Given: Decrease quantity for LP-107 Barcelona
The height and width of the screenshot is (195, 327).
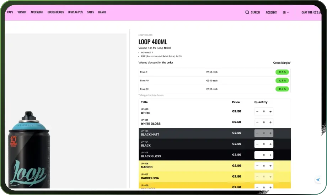Looking at the screenshot, I should click(x=257, y=176).
